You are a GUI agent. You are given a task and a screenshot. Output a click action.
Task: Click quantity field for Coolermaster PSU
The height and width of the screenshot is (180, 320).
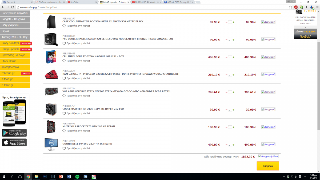230,40
